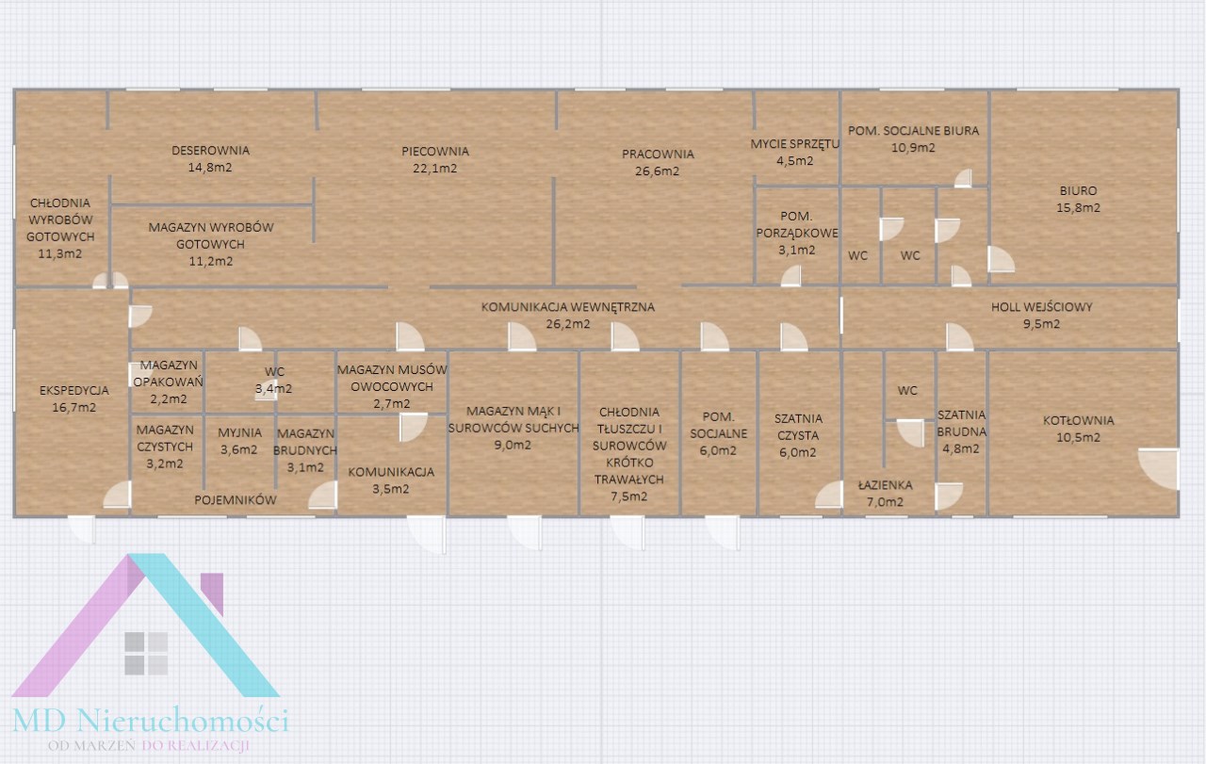Click the Myjnia 3,6m2 room label
This screenshot has height=764, width=1206.
click(x=238, y=441)
